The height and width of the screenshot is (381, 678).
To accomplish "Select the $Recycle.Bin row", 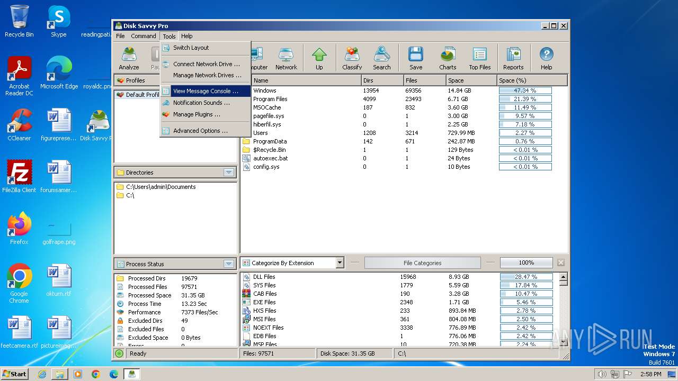I will 404,150.
